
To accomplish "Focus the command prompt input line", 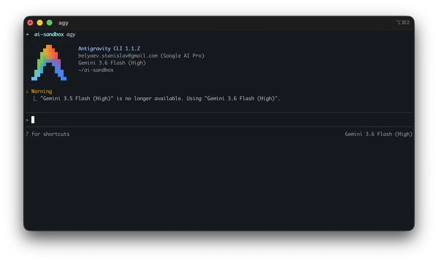I will [219, 120].
